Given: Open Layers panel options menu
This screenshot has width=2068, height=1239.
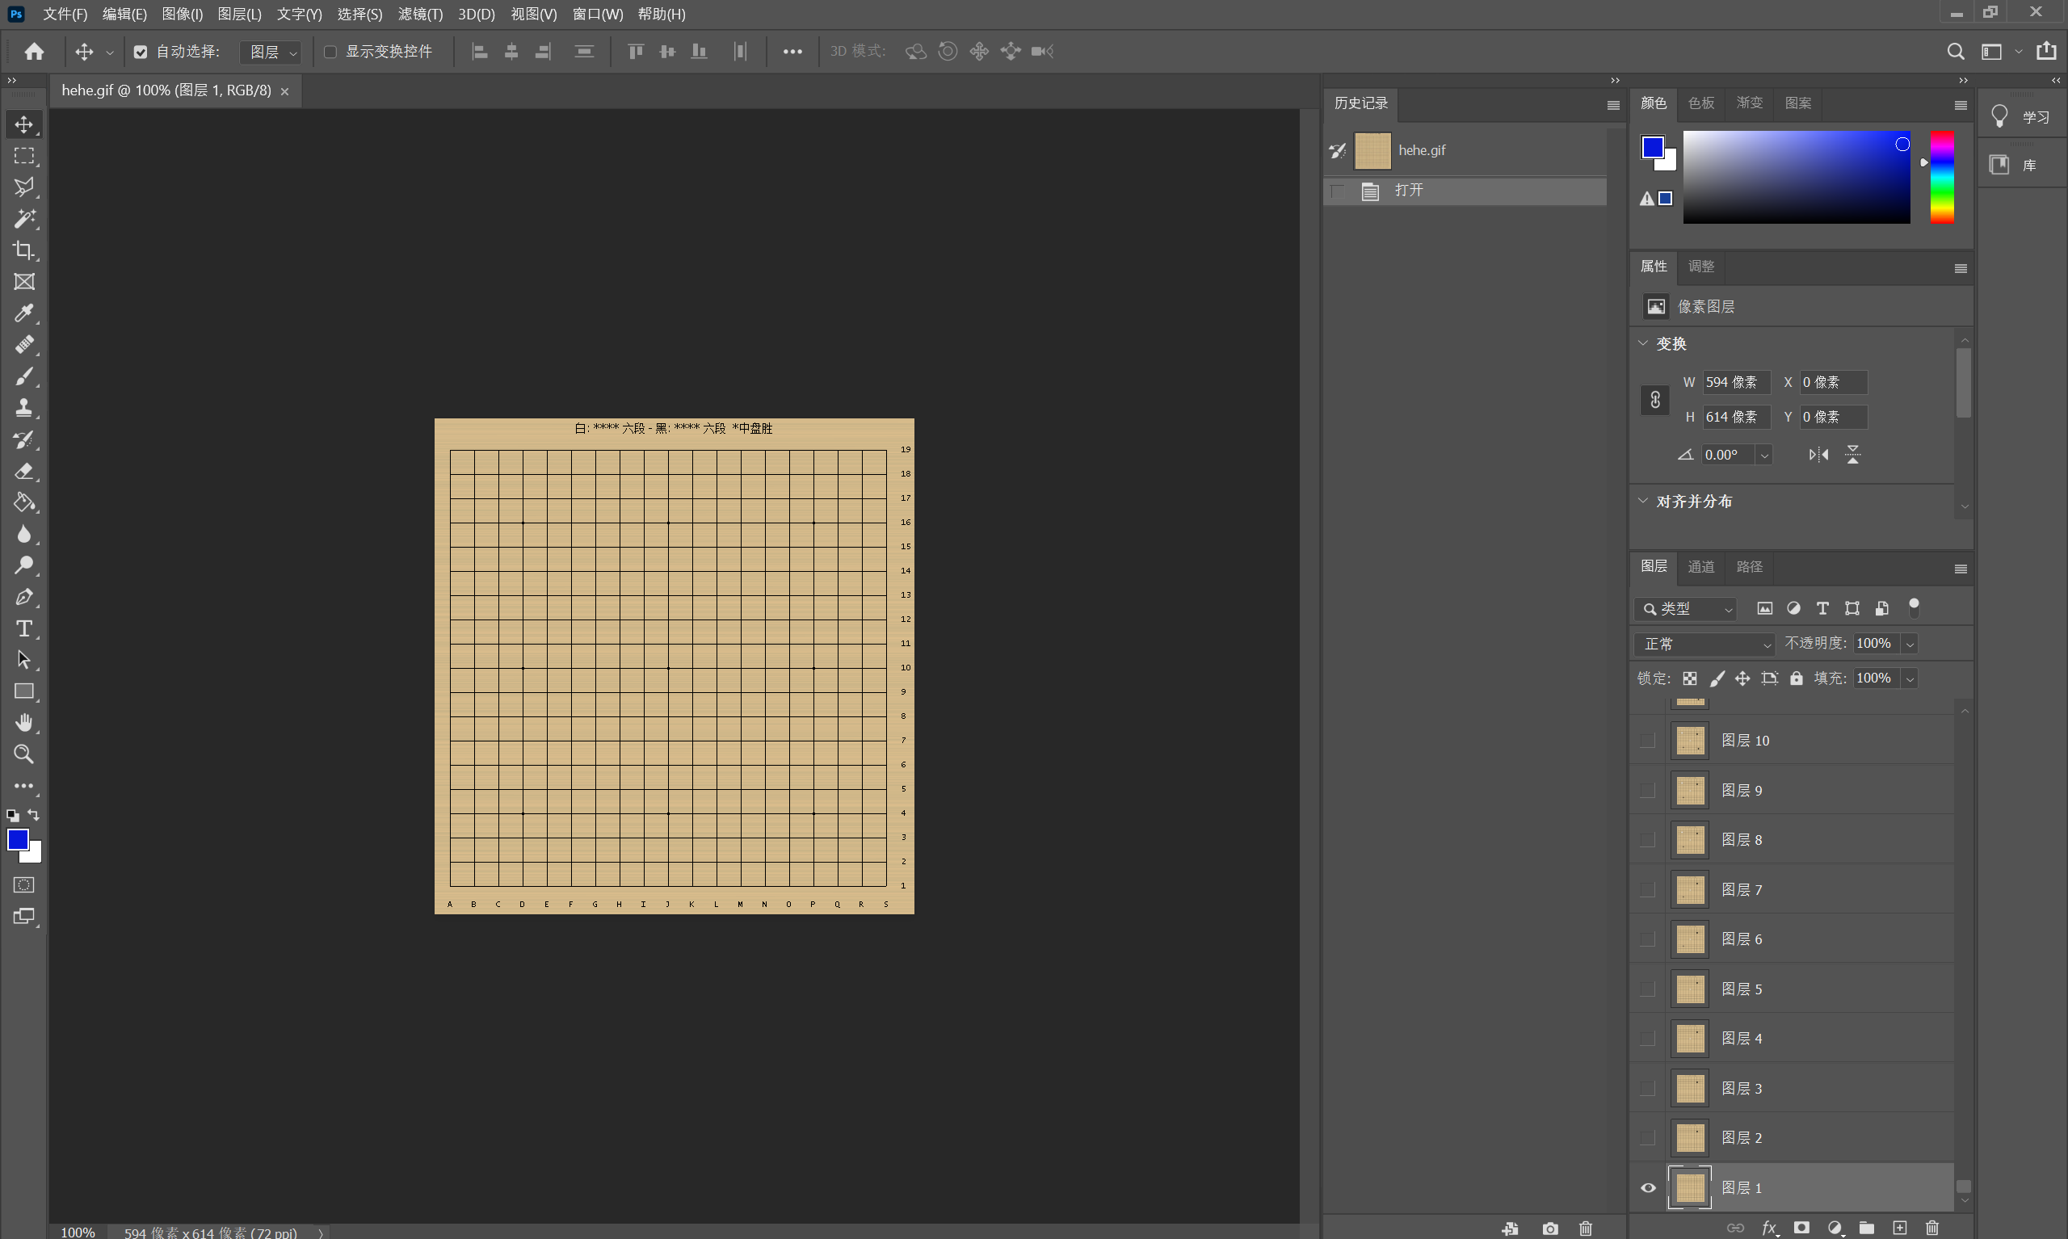Looking at the screenshot, I should [1961, 569].
